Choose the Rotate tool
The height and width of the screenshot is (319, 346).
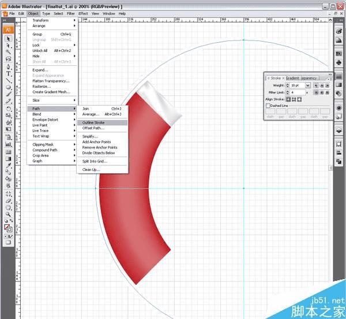[8, 109]
